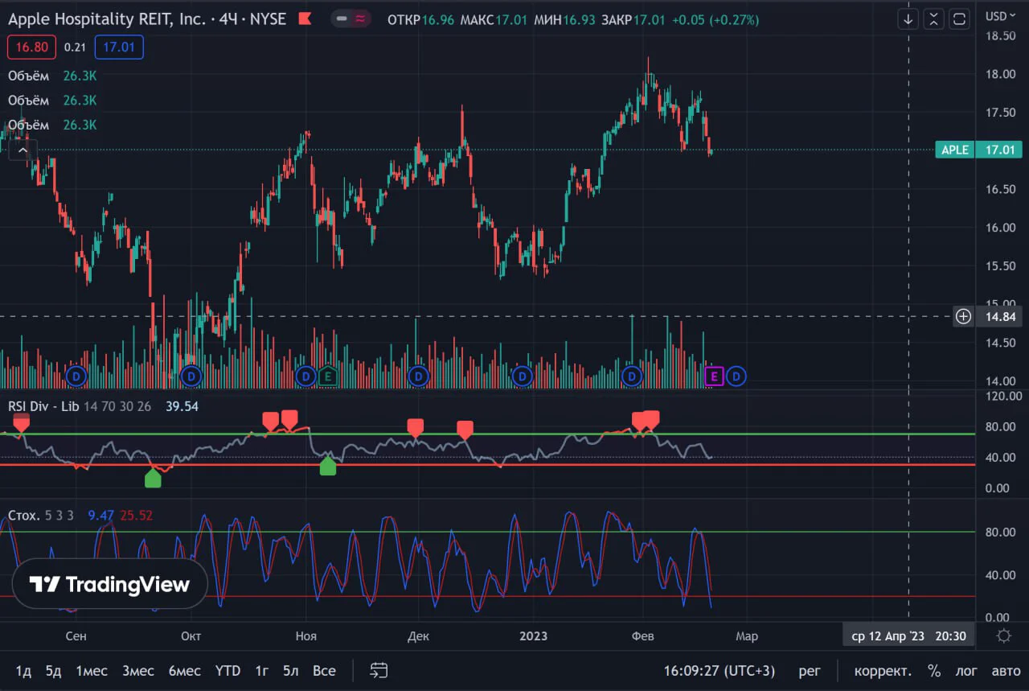Toggle the коррект. adjustment option

point(883,671)
